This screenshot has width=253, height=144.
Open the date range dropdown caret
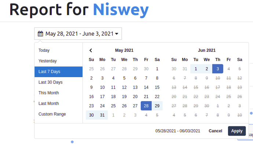pyautogui.click(x=117, y=34)
